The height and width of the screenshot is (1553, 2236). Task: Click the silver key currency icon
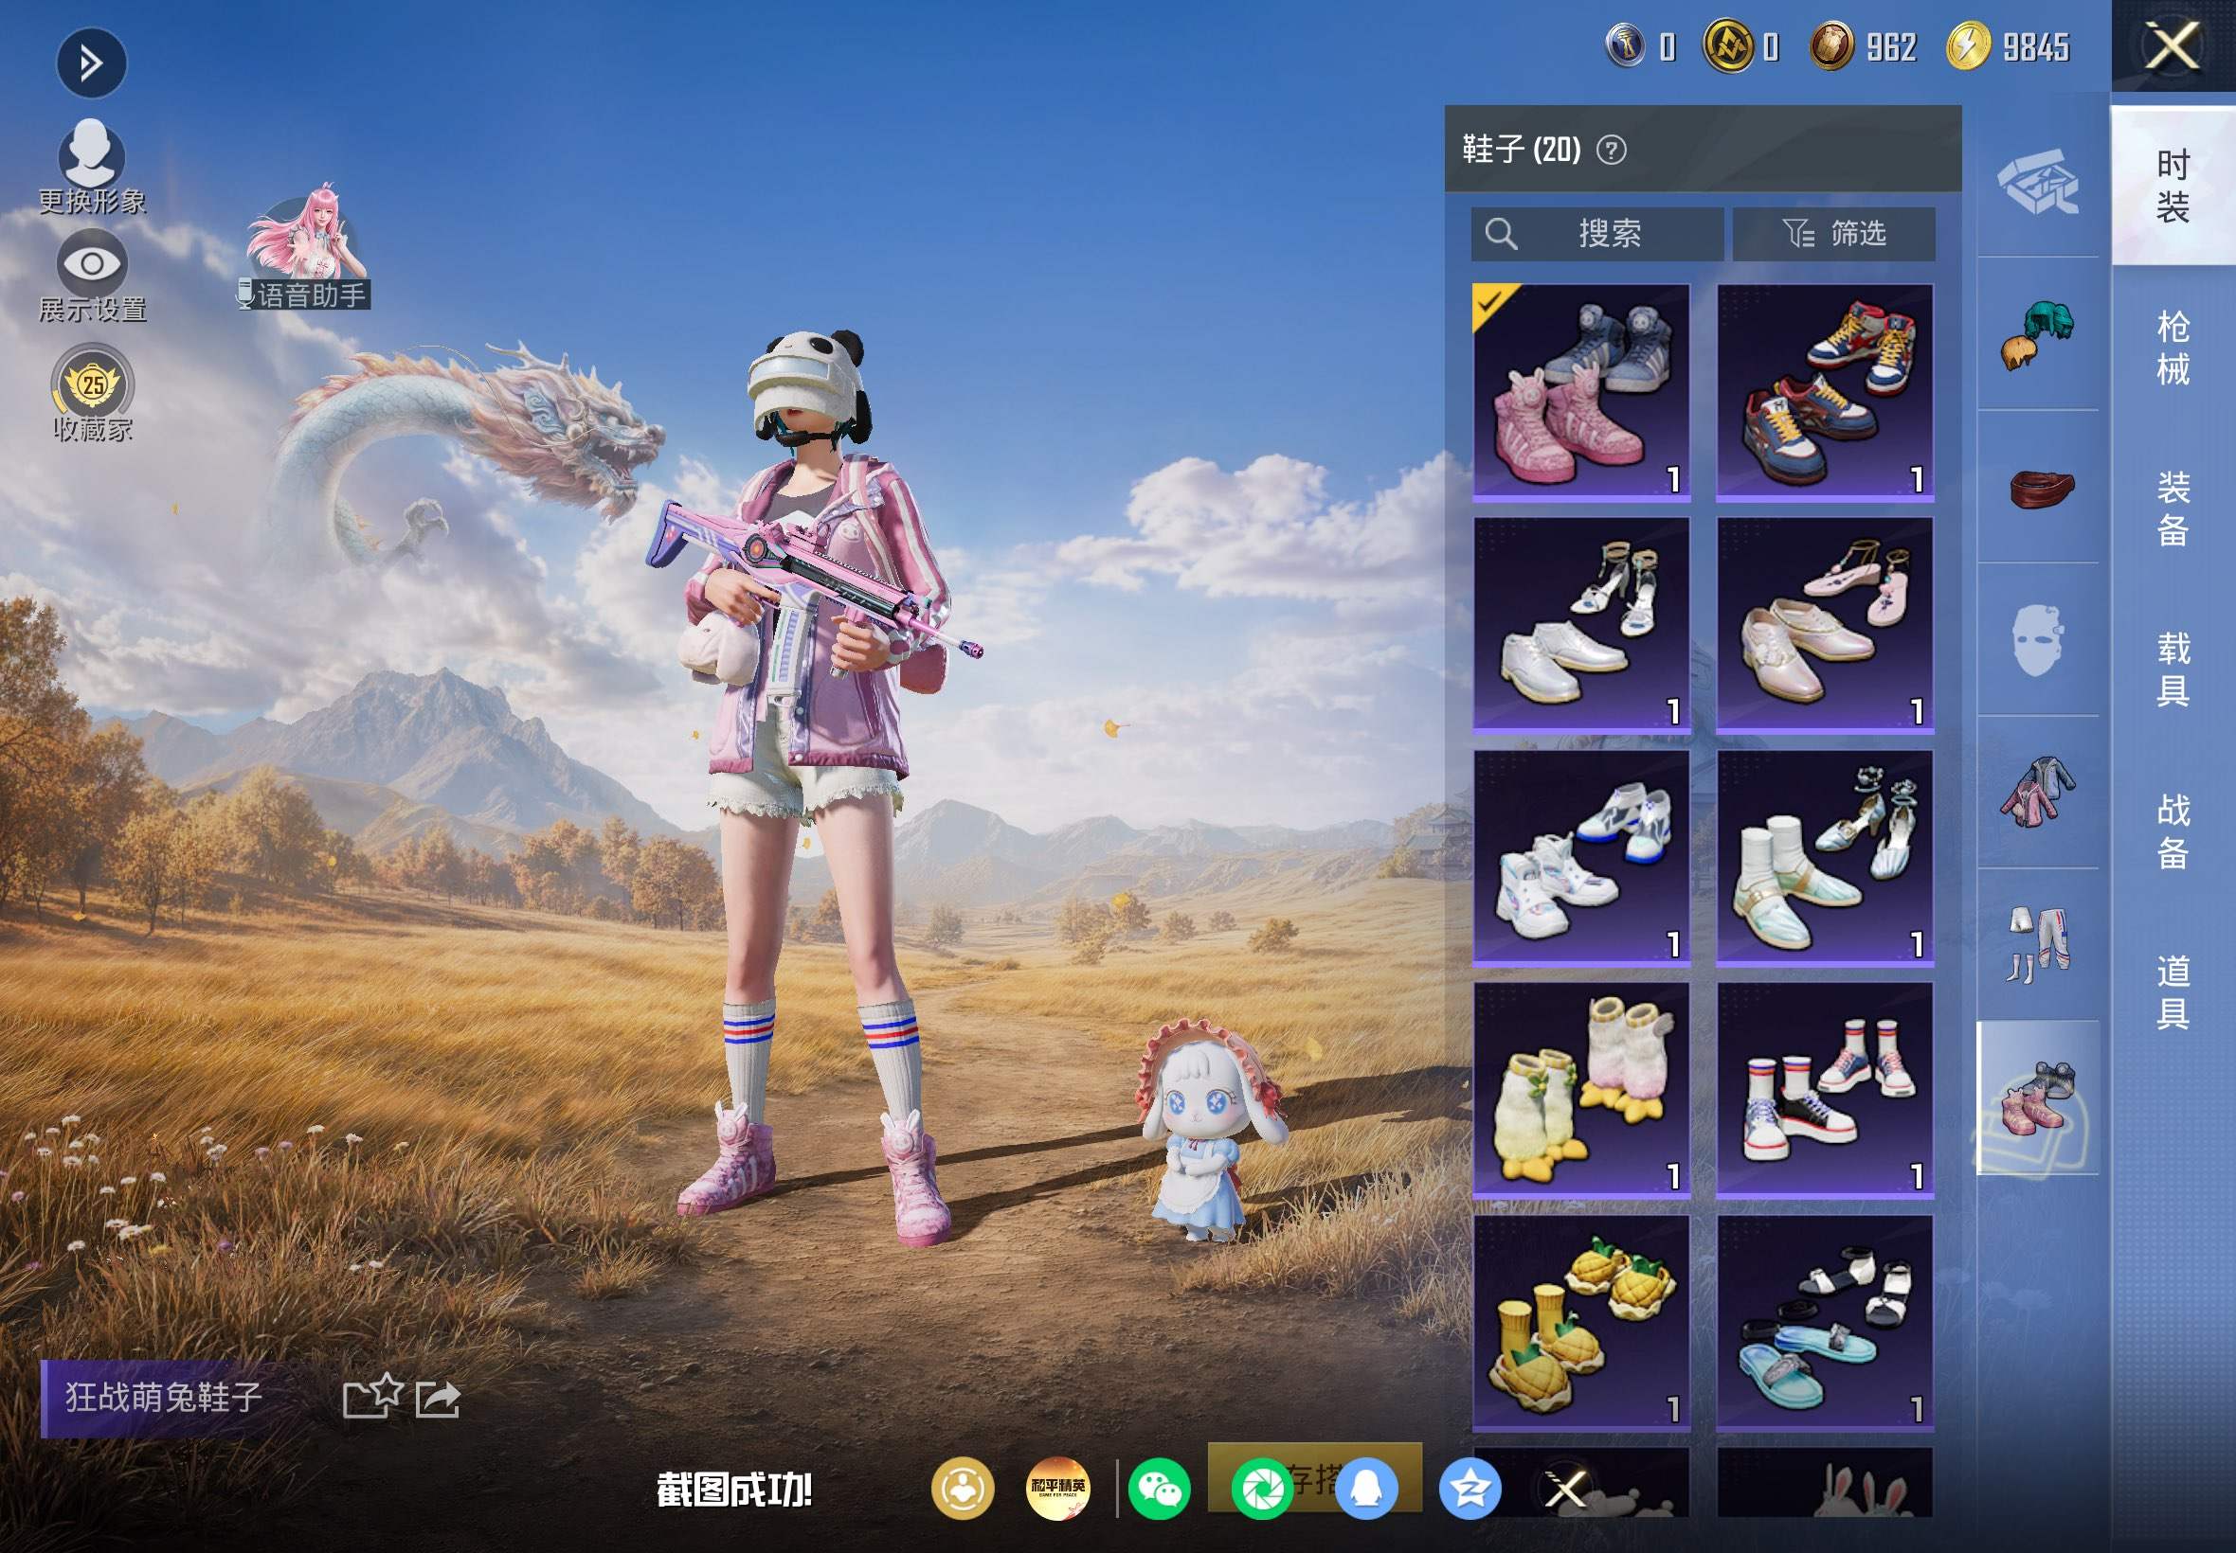coord(1624,45)
